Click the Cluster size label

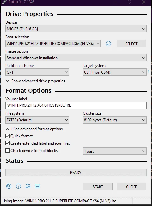click(x=92, y=113)
